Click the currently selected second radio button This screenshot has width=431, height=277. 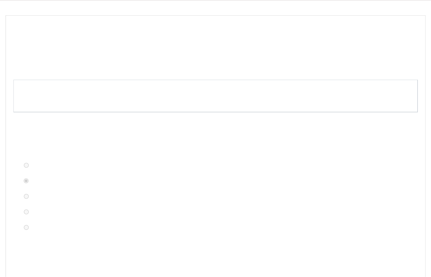[x=26, y=181]
